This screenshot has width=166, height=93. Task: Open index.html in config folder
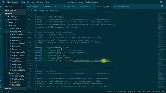(x=16, y=49)
